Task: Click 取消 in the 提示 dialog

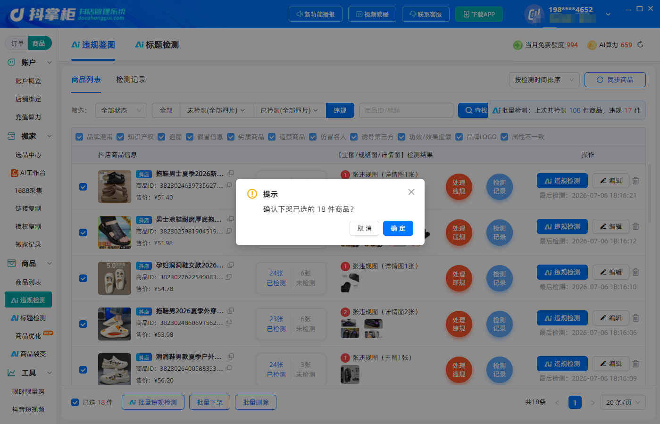Action: [365, 228]
